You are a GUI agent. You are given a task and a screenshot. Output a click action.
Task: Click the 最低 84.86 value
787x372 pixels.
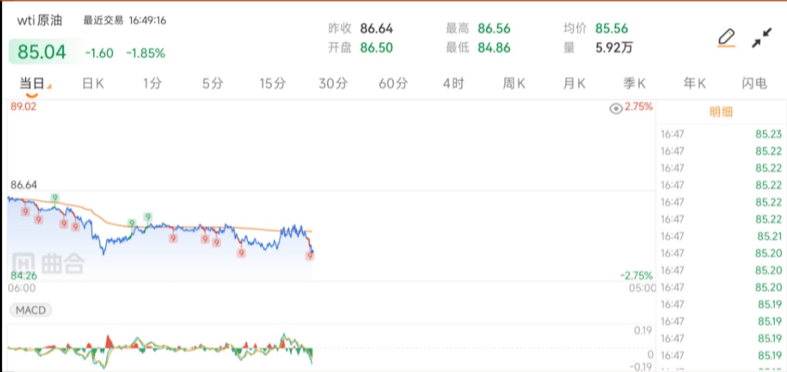(x=494, y=47)
